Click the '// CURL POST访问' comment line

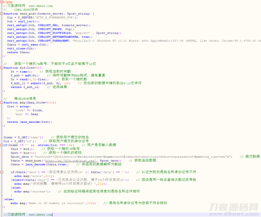pos(20,10)
